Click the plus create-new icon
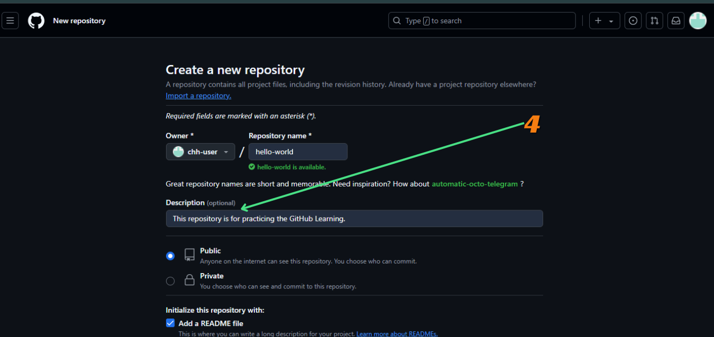The height and width of the screenshot is (337, 714). (598, 21)
